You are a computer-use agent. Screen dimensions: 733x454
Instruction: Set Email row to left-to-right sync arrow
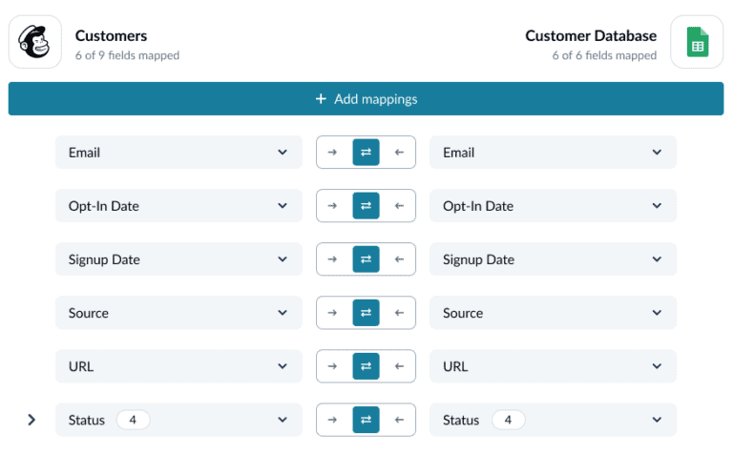[x=332, y=153]
